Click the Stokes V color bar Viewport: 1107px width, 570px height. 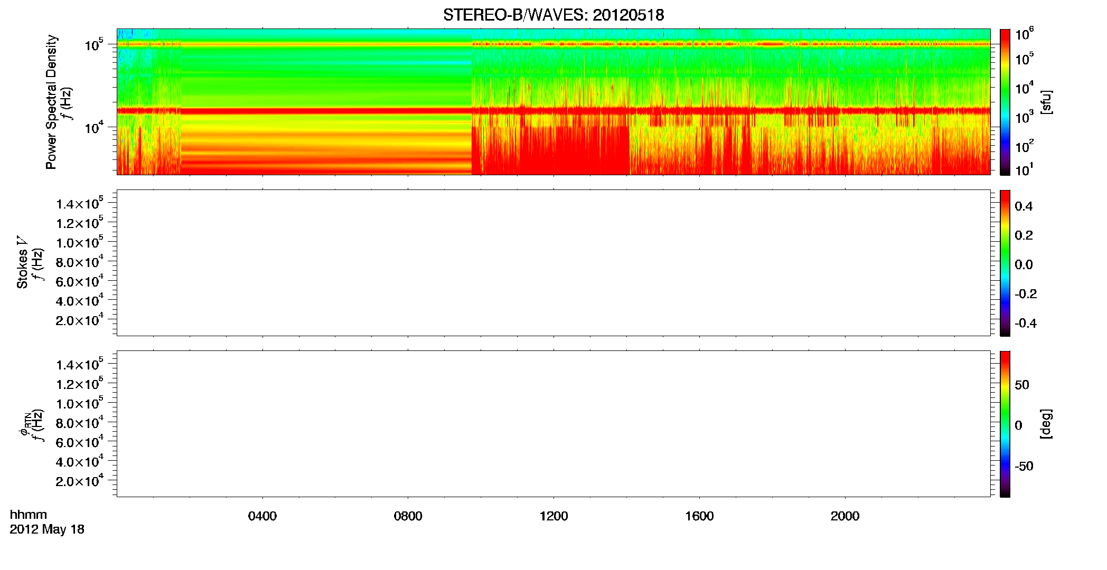click(x=1005, y=263)
